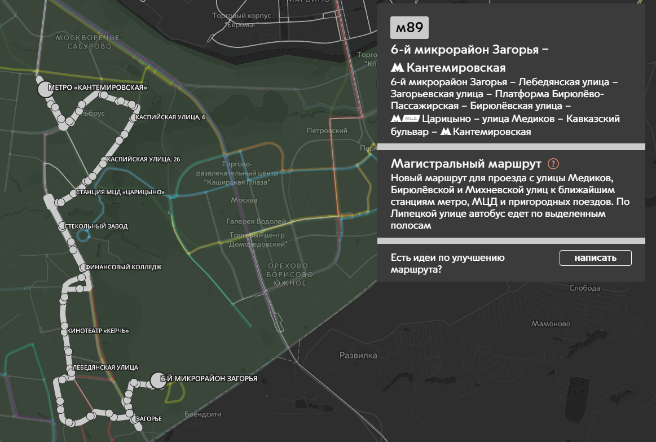Click the 'Кинотеатр «Керчь»' map label
This screenshot has height=442, width=656.
(98, 331)
